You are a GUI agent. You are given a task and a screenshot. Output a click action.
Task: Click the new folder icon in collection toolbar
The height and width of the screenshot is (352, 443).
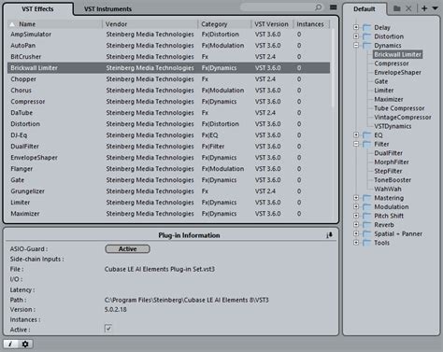396,8
